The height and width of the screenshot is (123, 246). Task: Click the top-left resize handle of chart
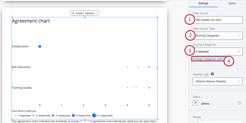[12, 17]
